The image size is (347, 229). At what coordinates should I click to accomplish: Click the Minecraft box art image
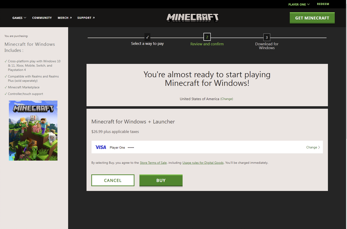33,130
